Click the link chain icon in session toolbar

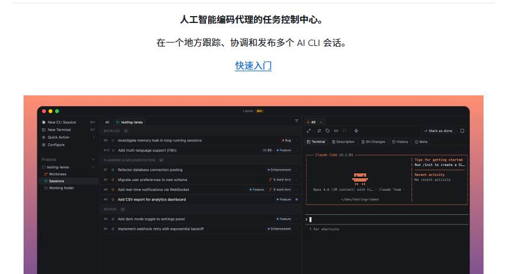[336, 130]
